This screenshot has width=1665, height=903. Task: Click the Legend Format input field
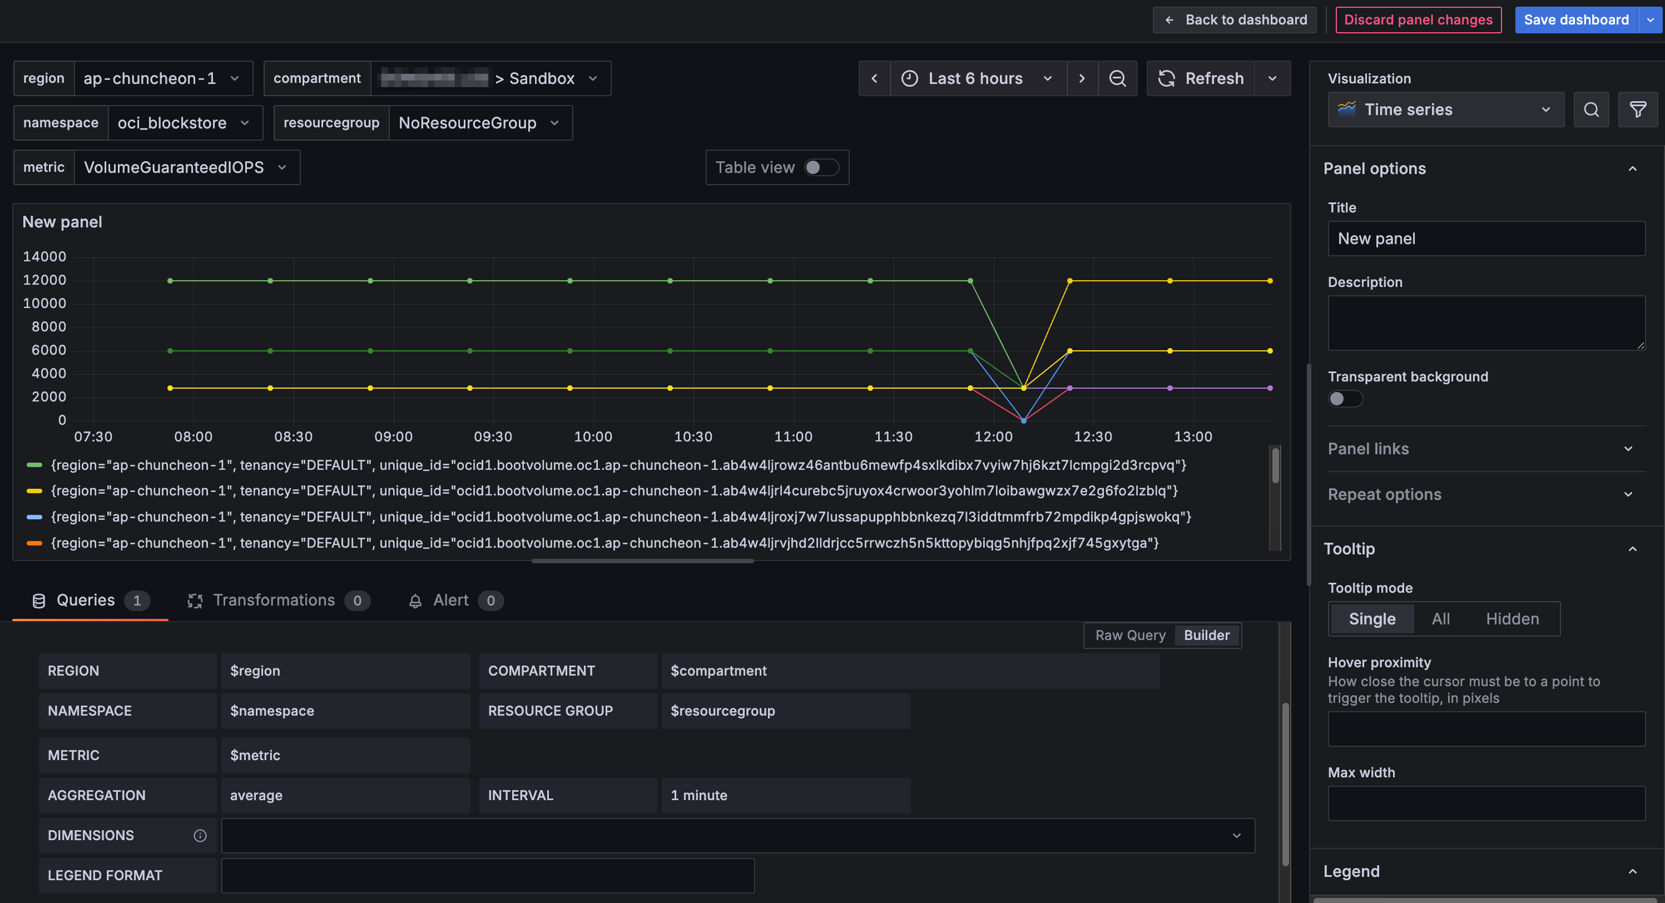(x=487, y=875)
